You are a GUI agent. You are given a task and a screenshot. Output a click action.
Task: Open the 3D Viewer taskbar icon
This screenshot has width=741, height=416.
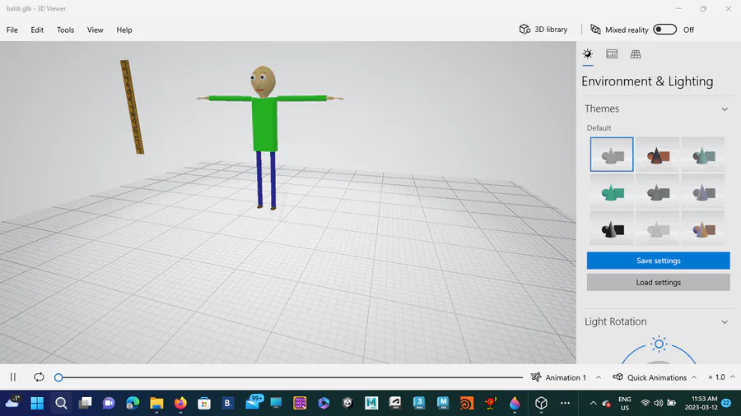click(541, 403)
